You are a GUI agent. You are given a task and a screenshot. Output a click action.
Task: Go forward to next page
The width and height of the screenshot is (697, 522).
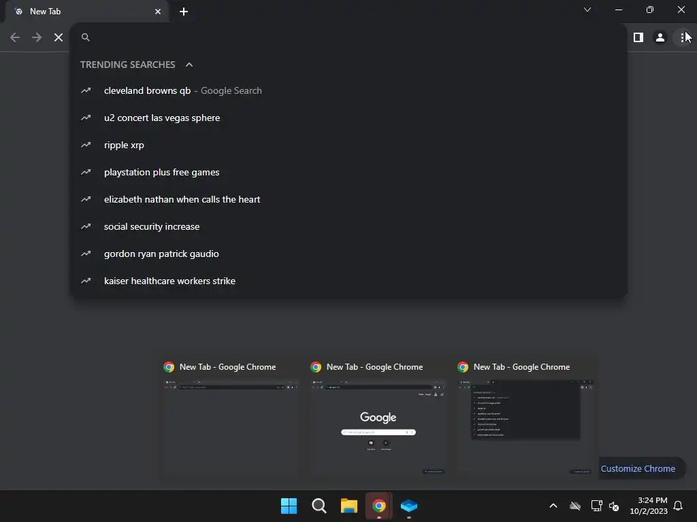[x=37, y=37]
